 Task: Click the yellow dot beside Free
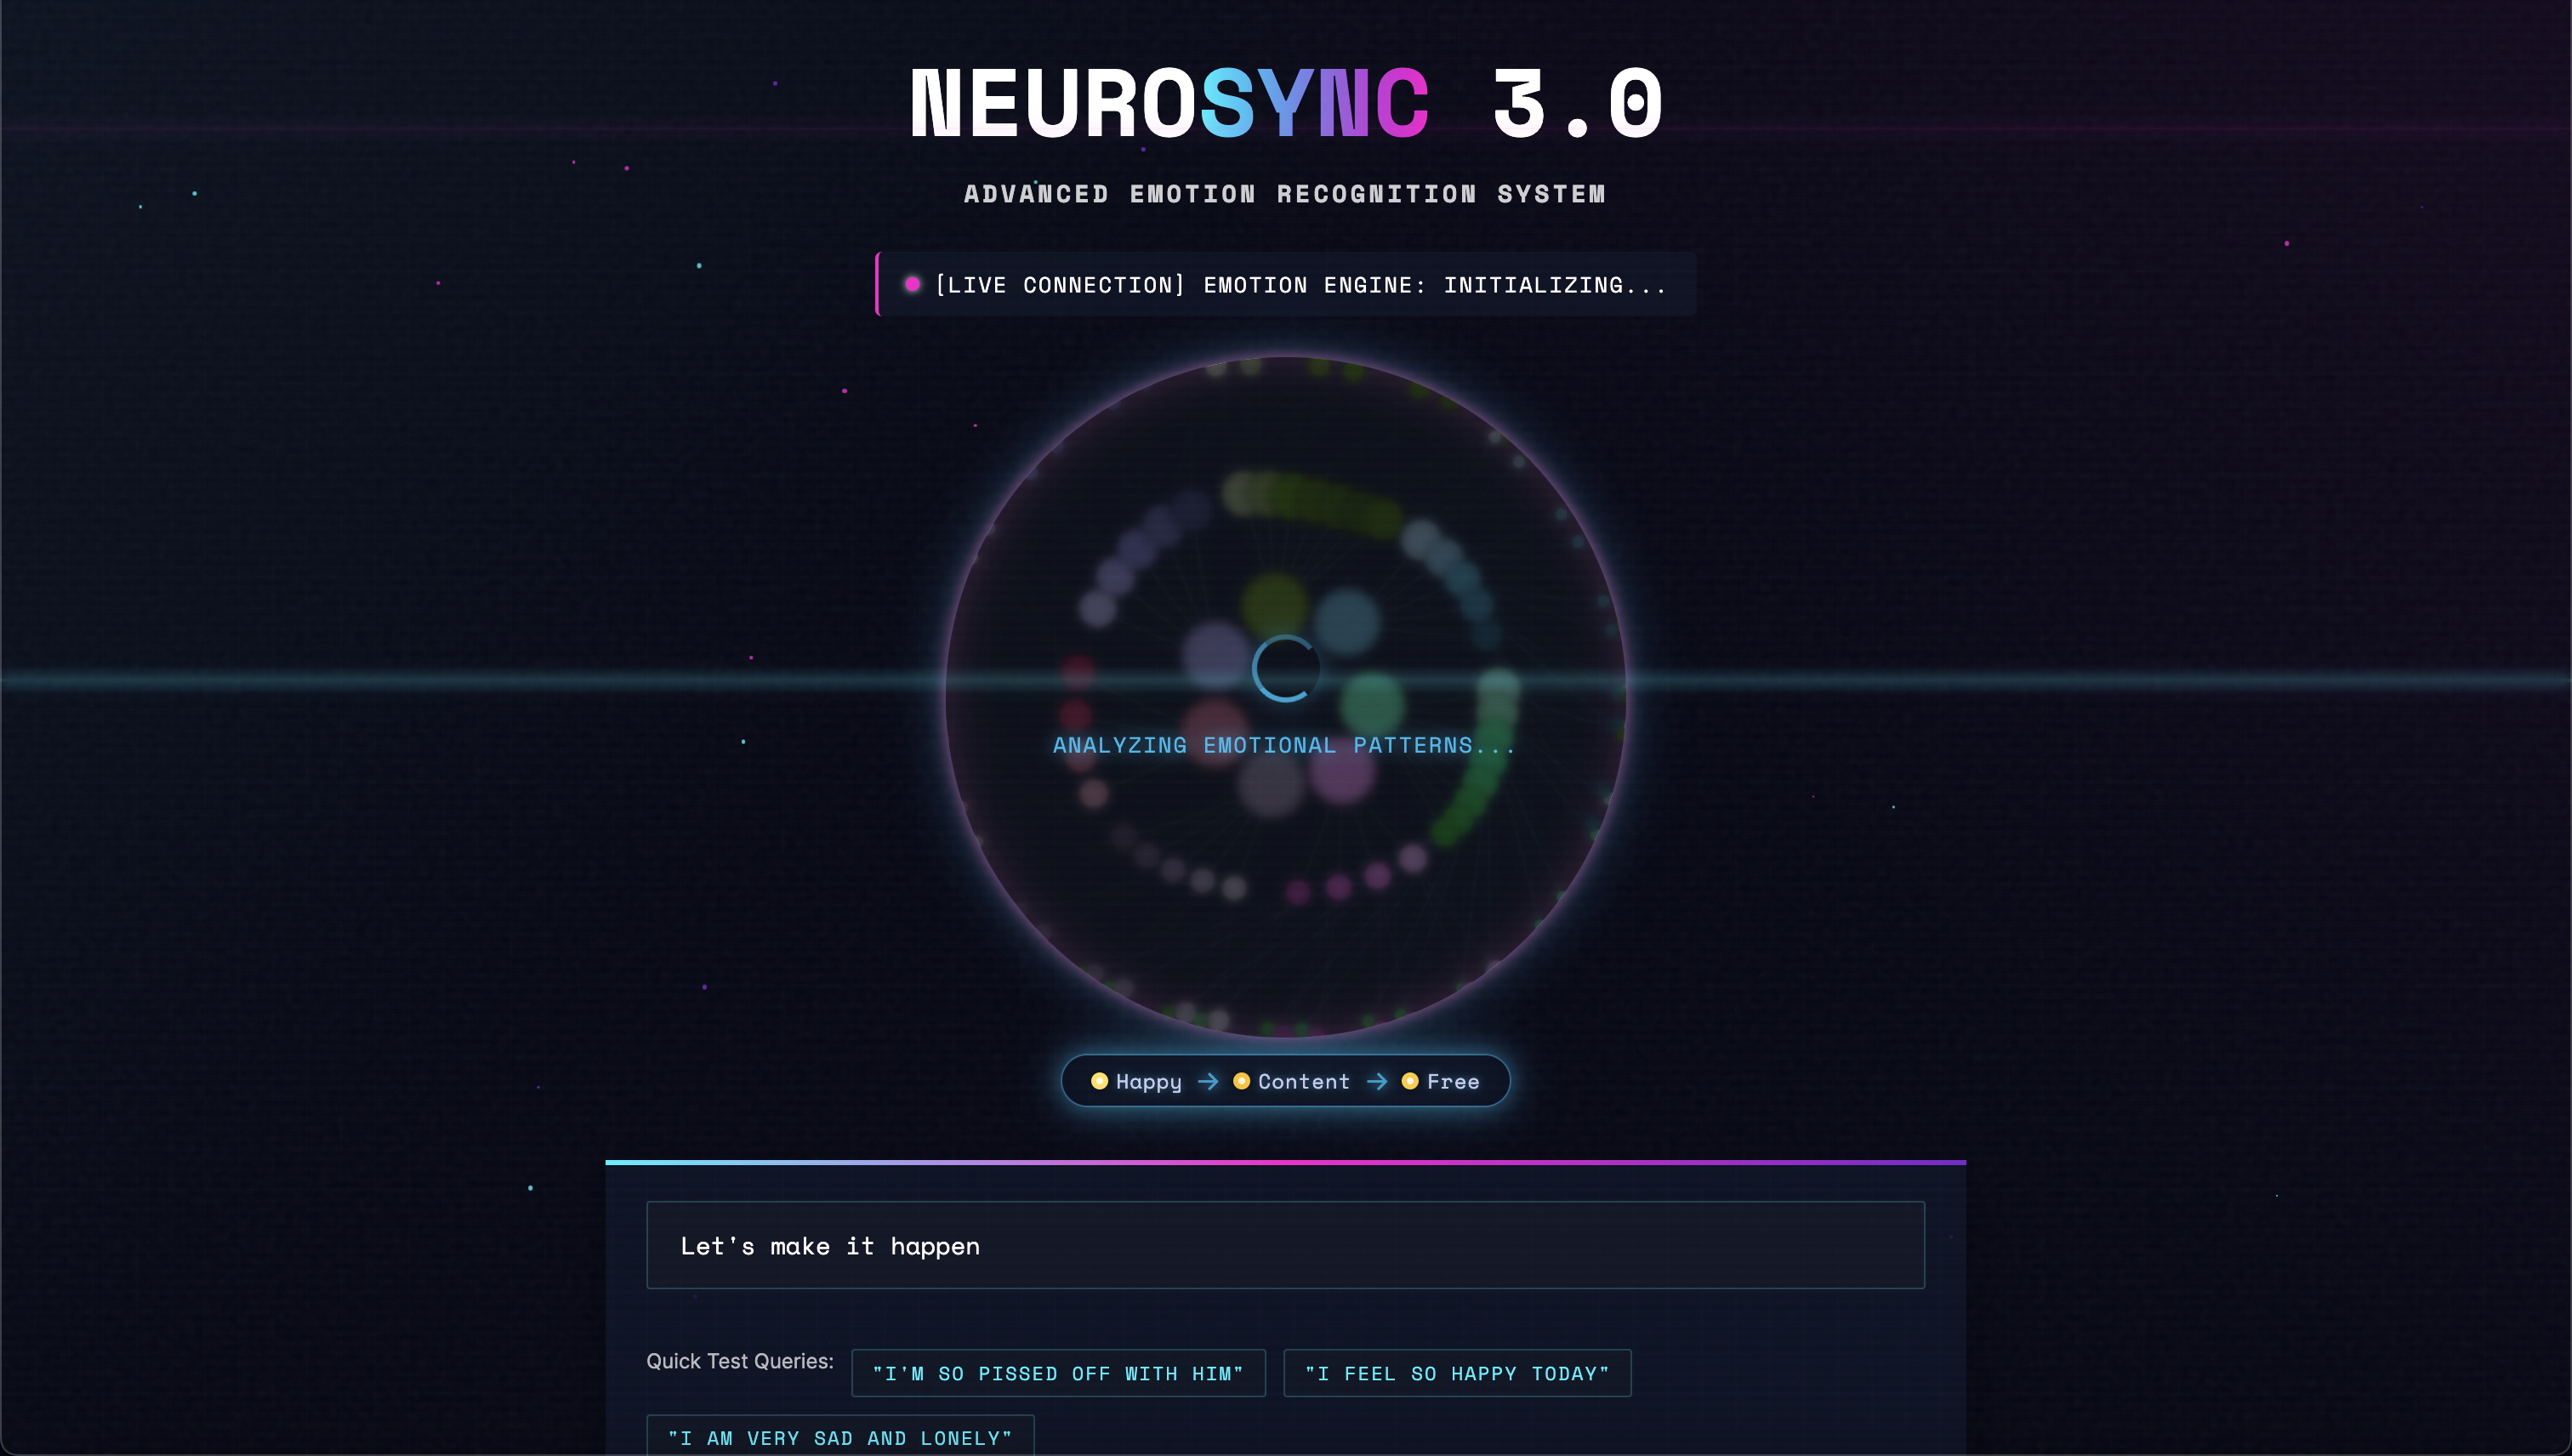click(x=1410, y=1081)
